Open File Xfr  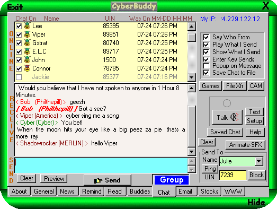pos(235,86)
